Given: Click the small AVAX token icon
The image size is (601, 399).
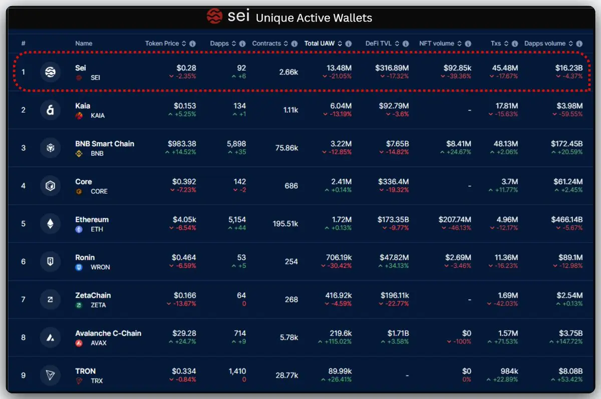Looking at the screenshot, I should tap(79, 343).
